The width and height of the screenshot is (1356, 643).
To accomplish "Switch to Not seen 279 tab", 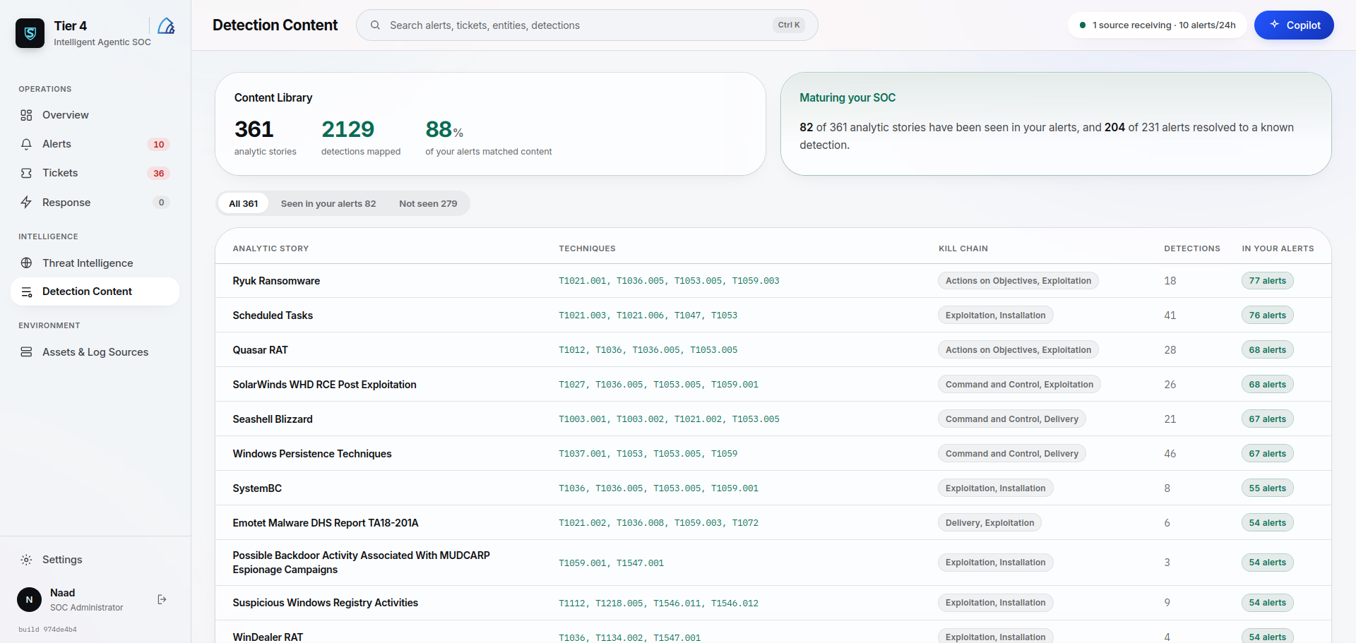I will tap(428, 203).
